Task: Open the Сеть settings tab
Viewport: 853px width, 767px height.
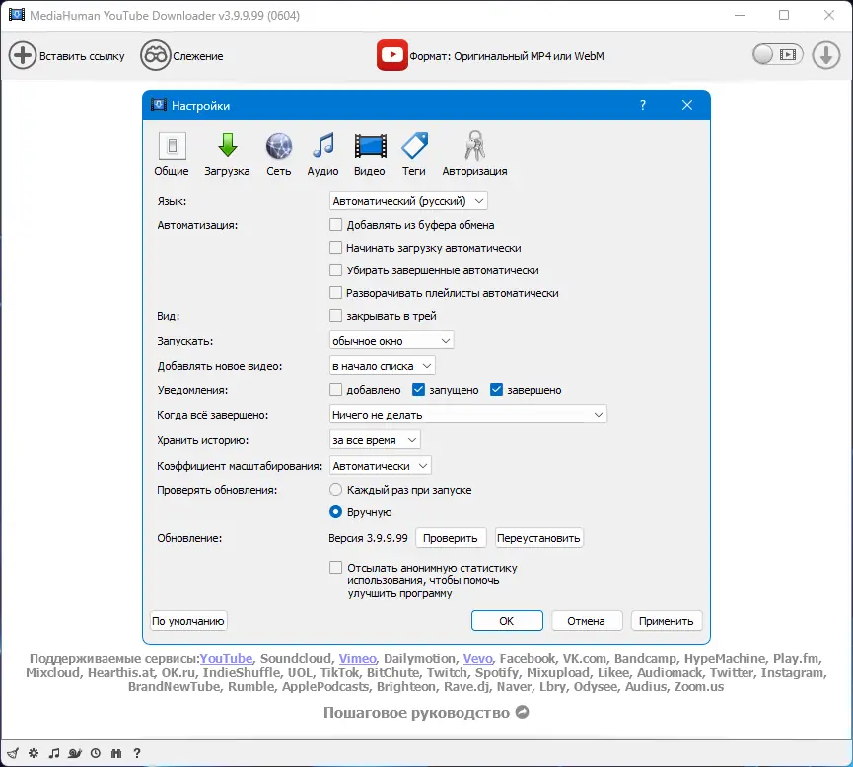Action: click(278, 155)
